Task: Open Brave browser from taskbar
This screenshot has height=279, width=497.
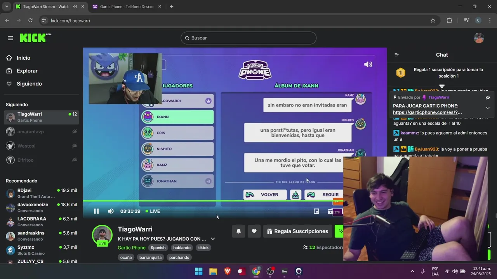Action: point(228,271)
